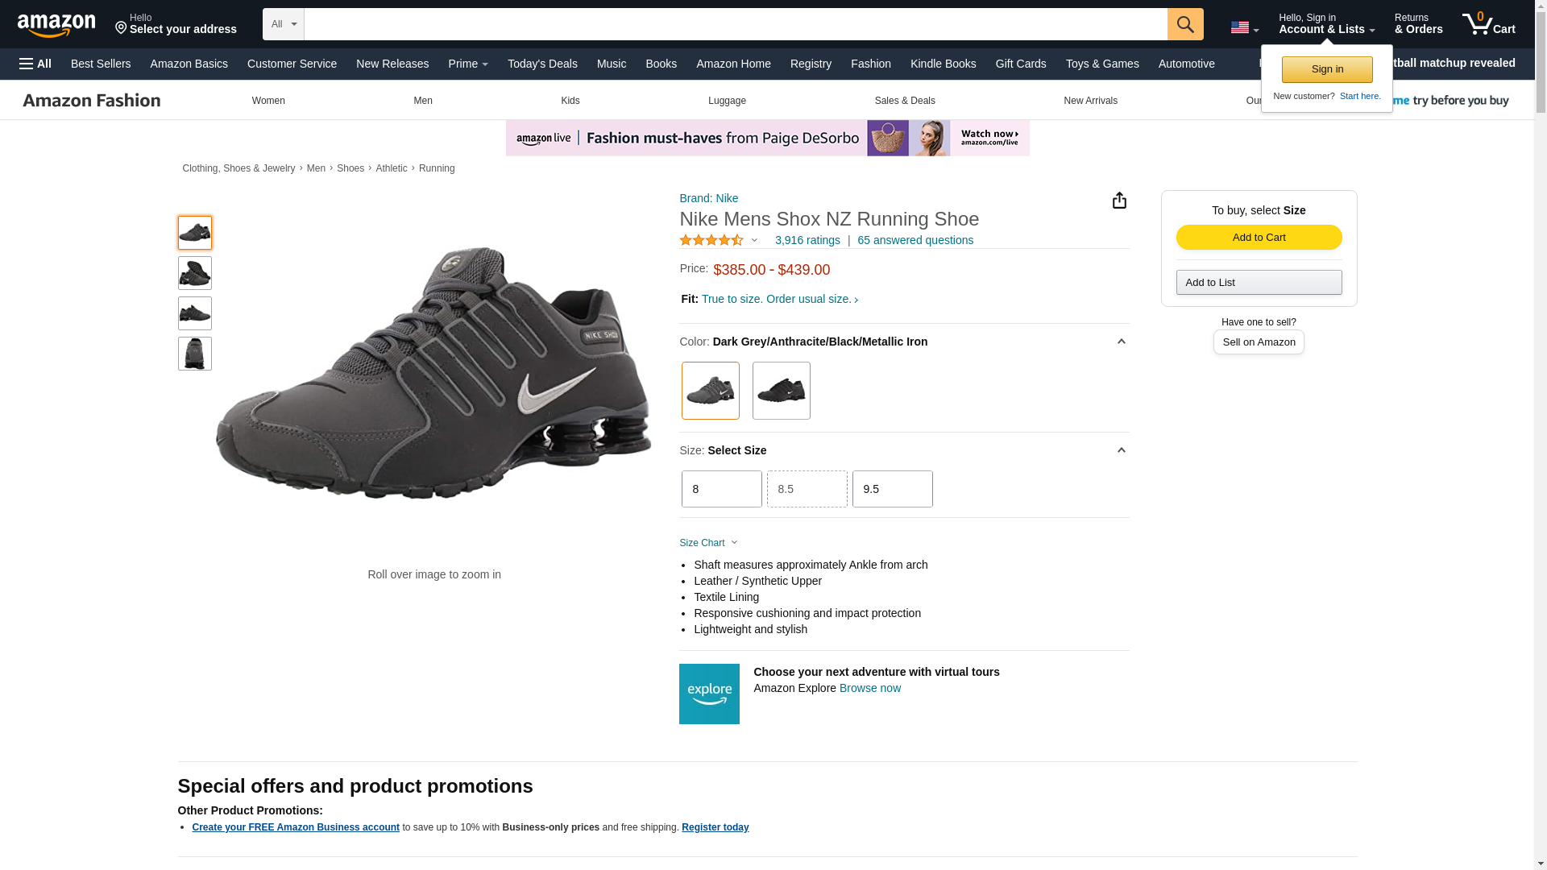Viewport: 1547px width, 870px height.
Task: Click the second shoe thumbnail image
Action: pyautogui.click(x=194, y=273)
